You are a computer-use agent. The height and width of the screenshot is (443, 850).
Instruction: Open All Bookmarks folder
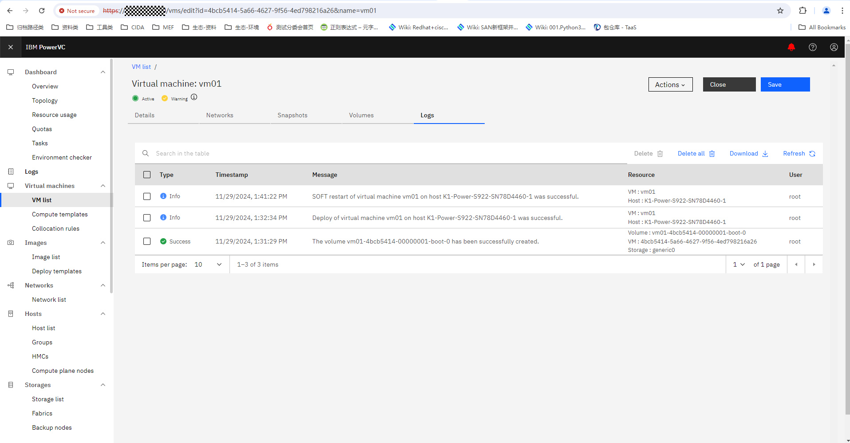822,27
